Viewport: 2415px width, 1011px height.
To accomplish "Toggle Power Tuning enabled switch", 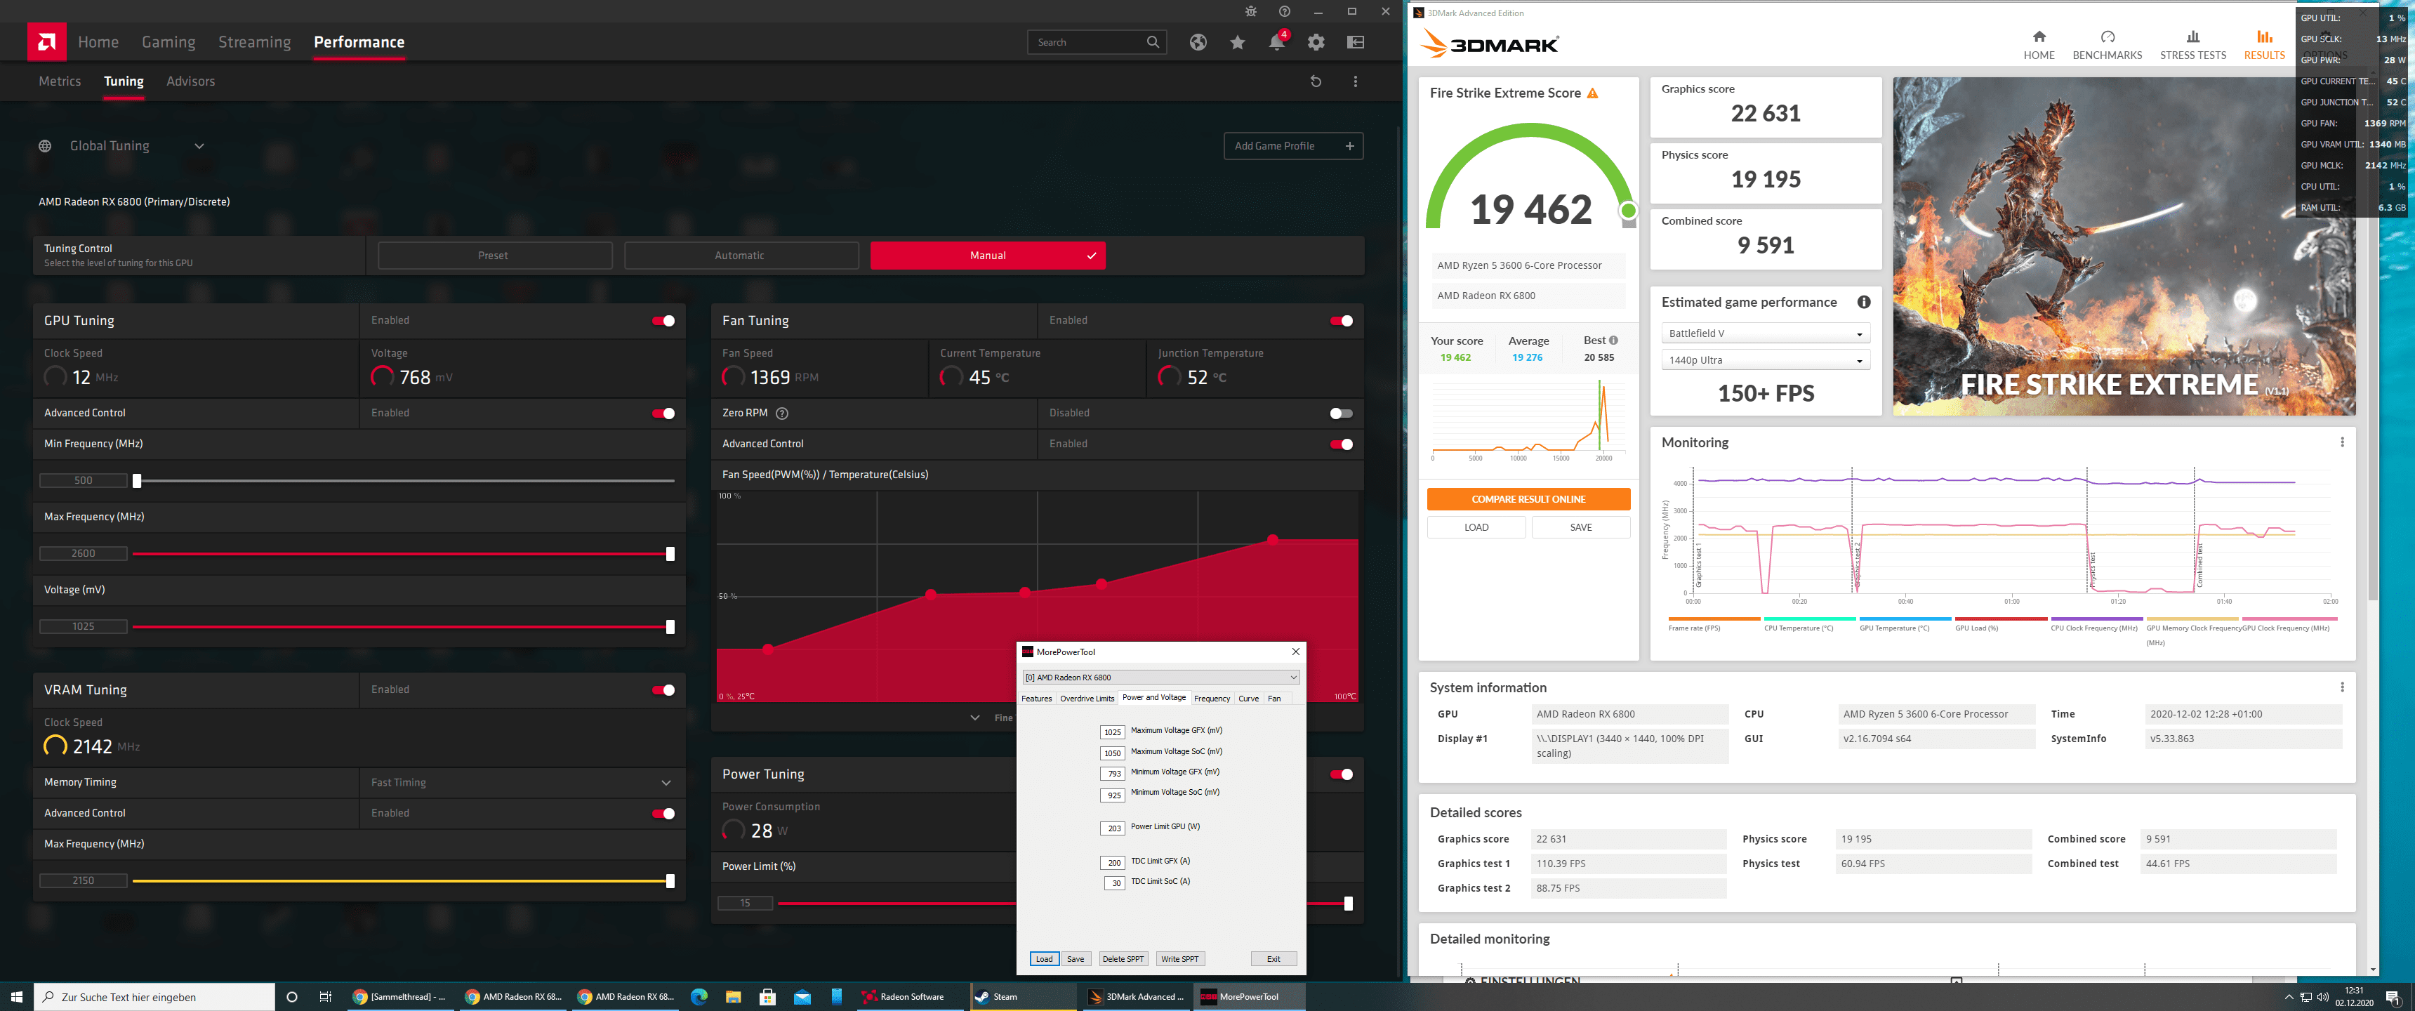I will [x=1342, y=774].
